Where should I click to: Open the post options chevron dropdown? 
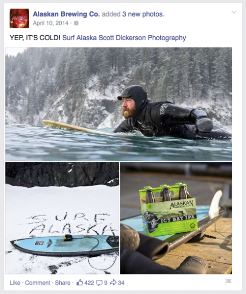point(234,12)
